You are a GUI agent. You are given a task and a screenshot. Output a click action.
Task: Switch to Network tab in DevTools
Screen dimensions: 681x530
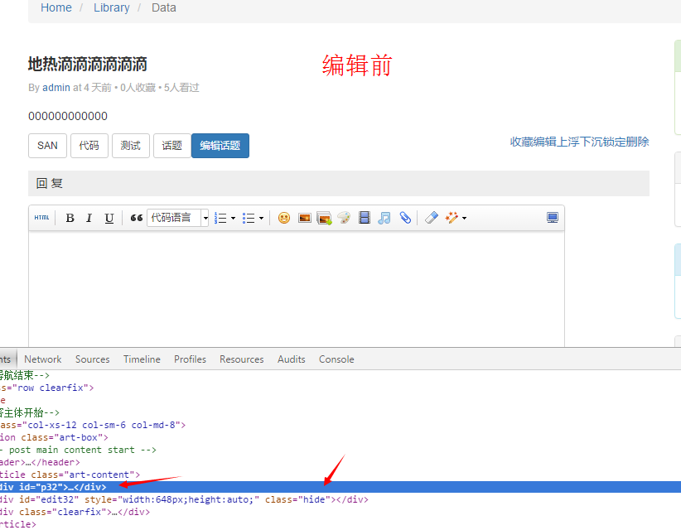click(42, 359)
